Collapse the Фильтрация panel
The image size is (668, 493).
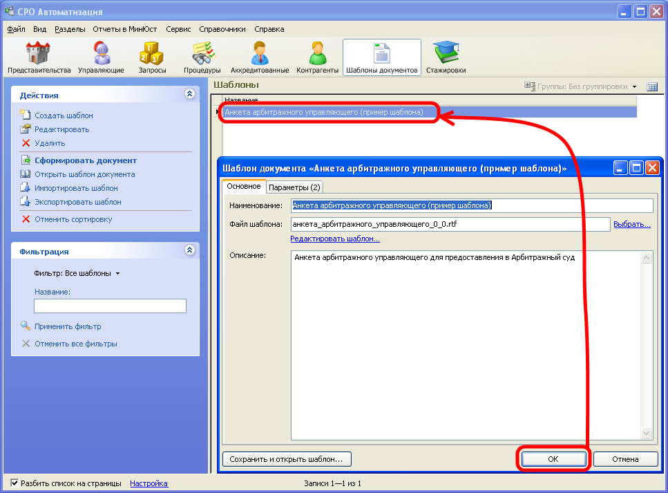189,251
